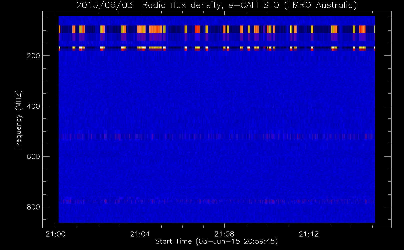Click the '21:08' time tick label
The height and width of the screenshot is (250, 404).
[224, 234]
